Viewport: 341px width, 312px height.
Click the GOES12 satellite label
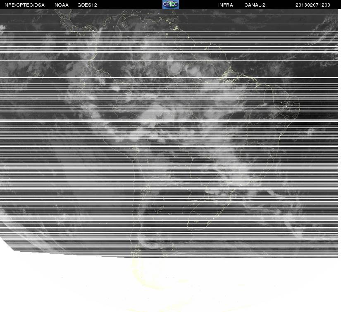tap(87, 5)
